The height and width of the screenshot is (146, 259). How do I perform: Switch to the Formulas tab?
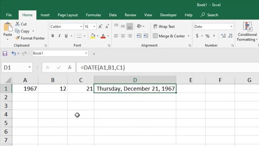(x=93, y=15)
